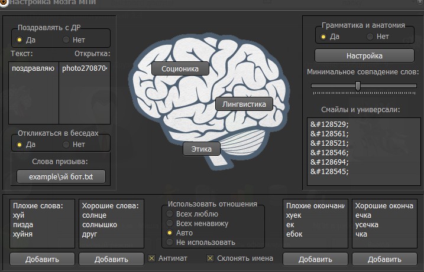Open the Соционика brain section
This screenshot has height=272, width=424.
(180, 69)
